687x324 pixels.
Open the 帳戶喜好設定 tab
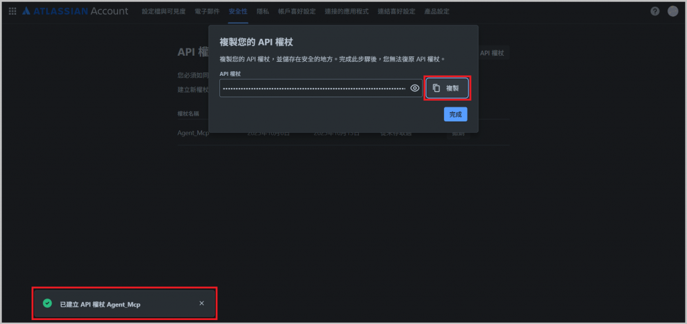coord(297,11)
